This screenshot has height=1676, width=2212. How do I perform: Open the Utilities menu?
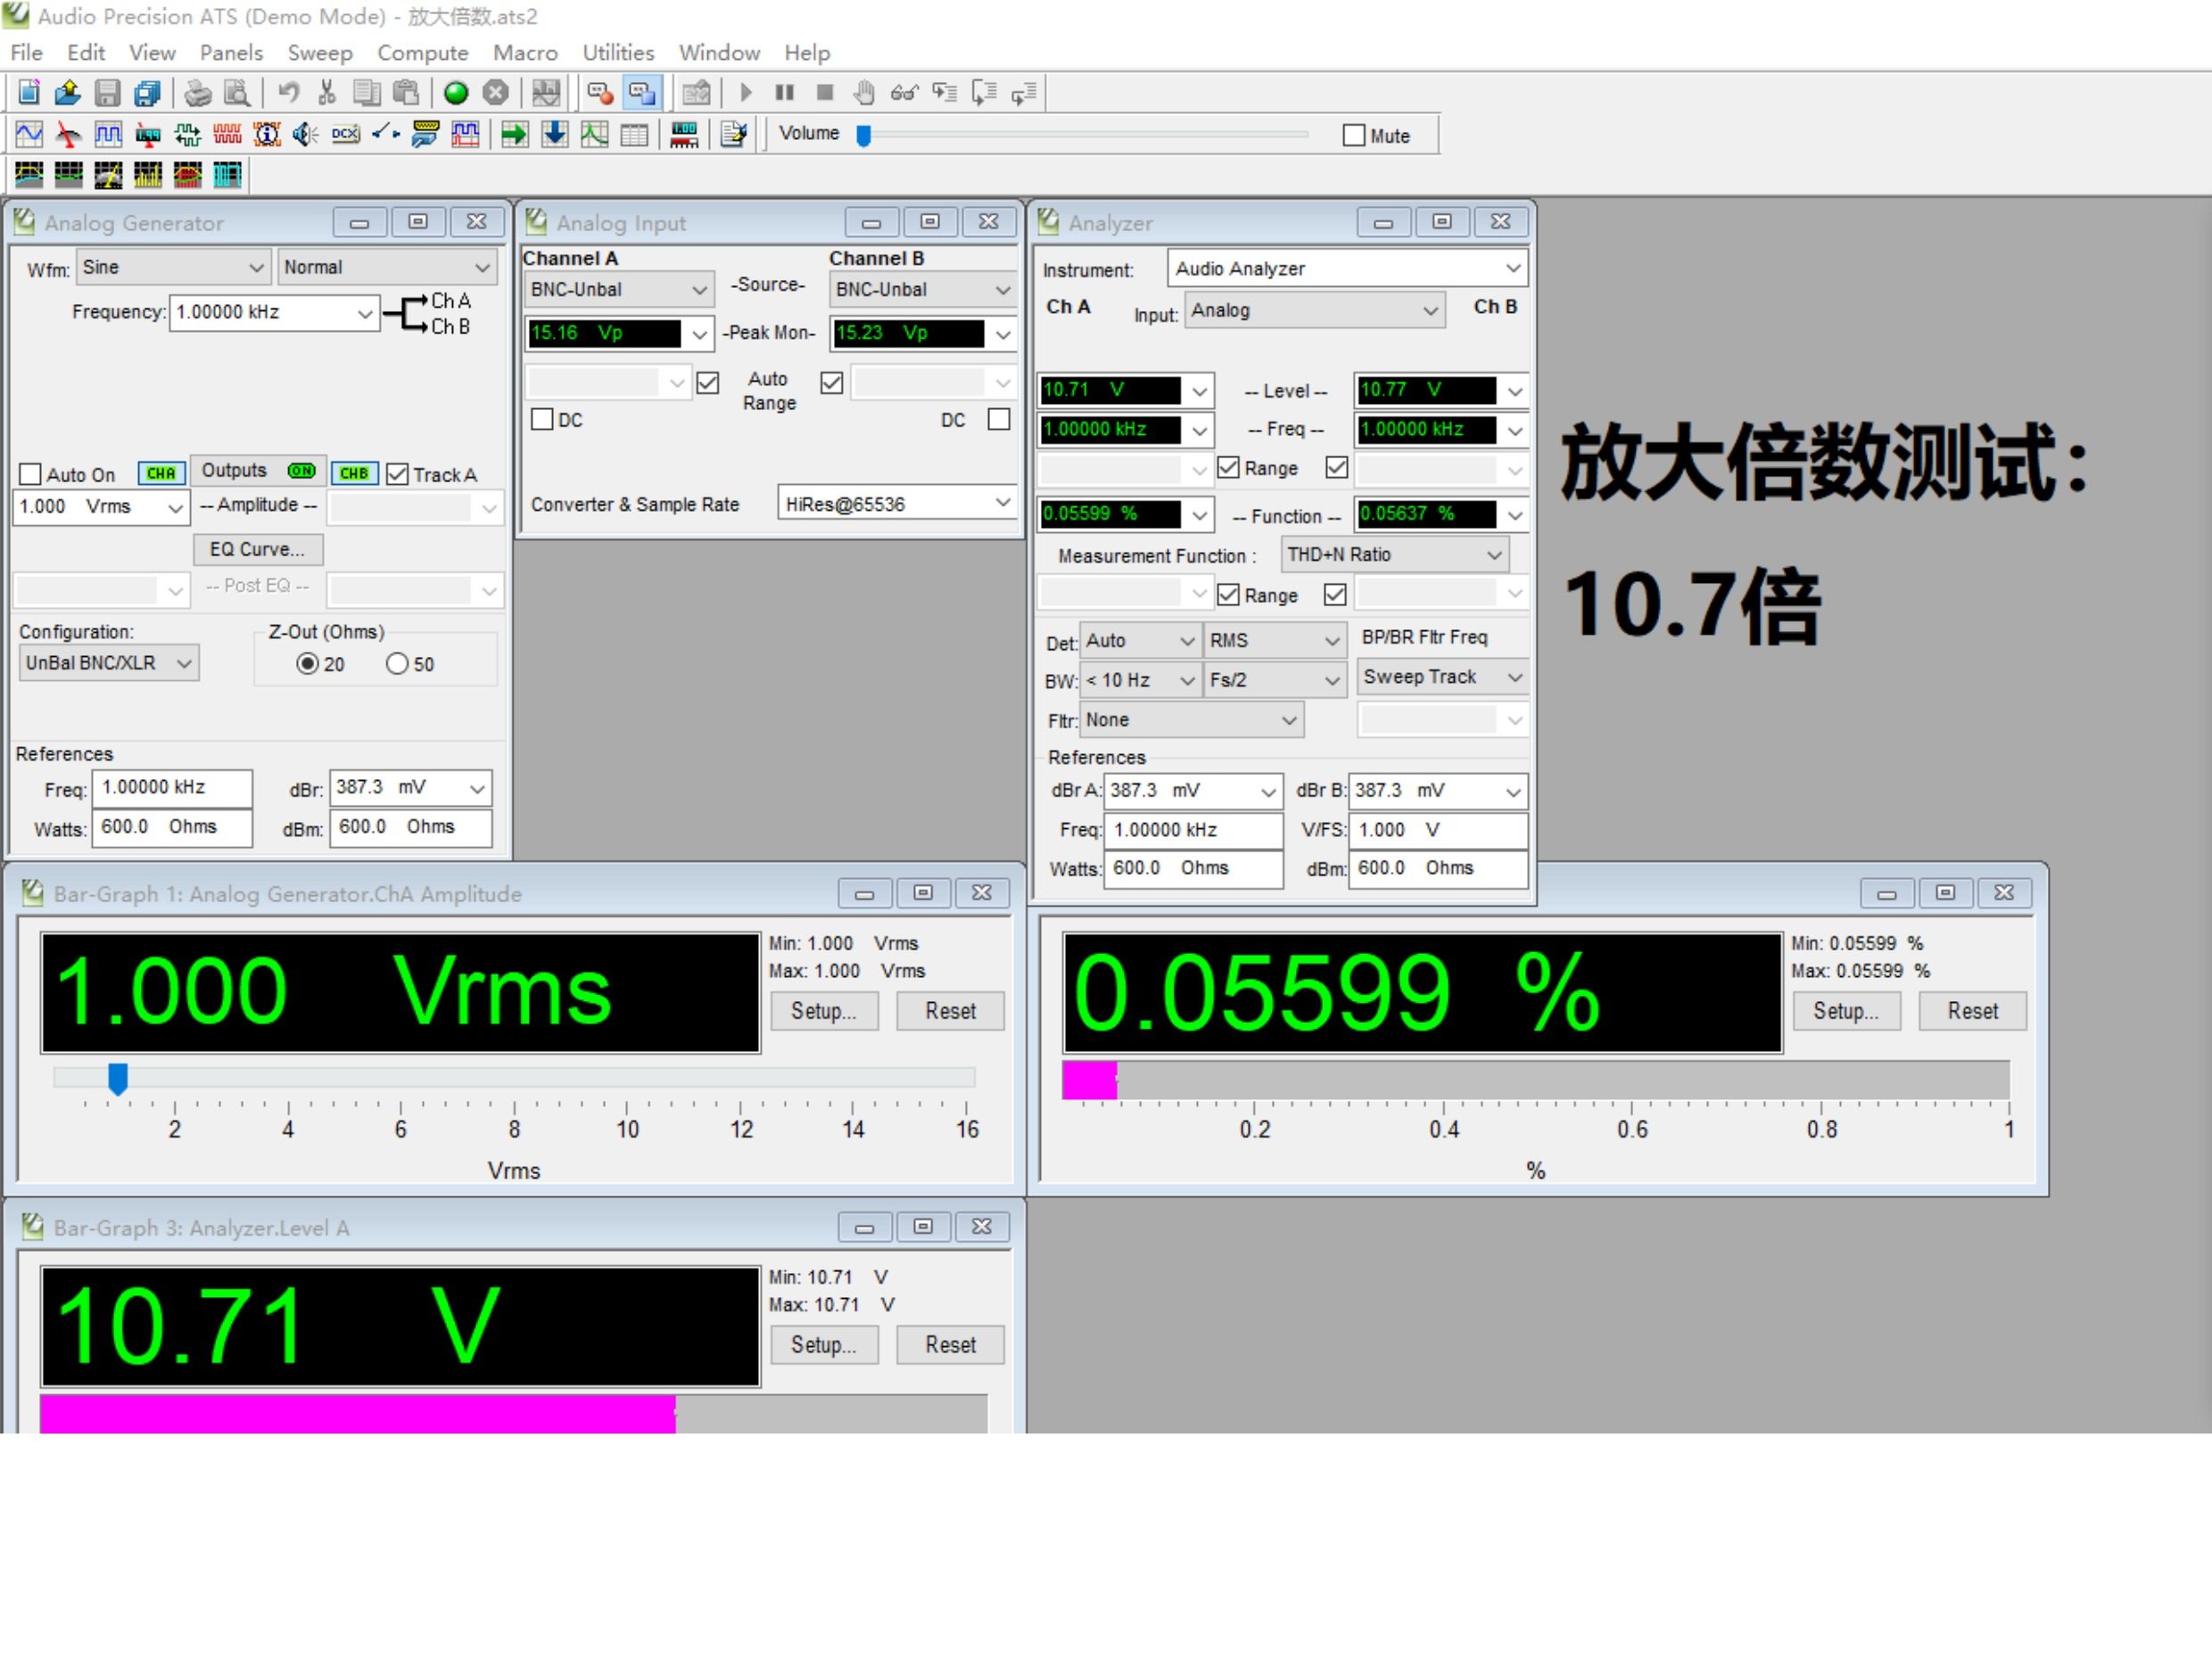(x=618, y=52)
